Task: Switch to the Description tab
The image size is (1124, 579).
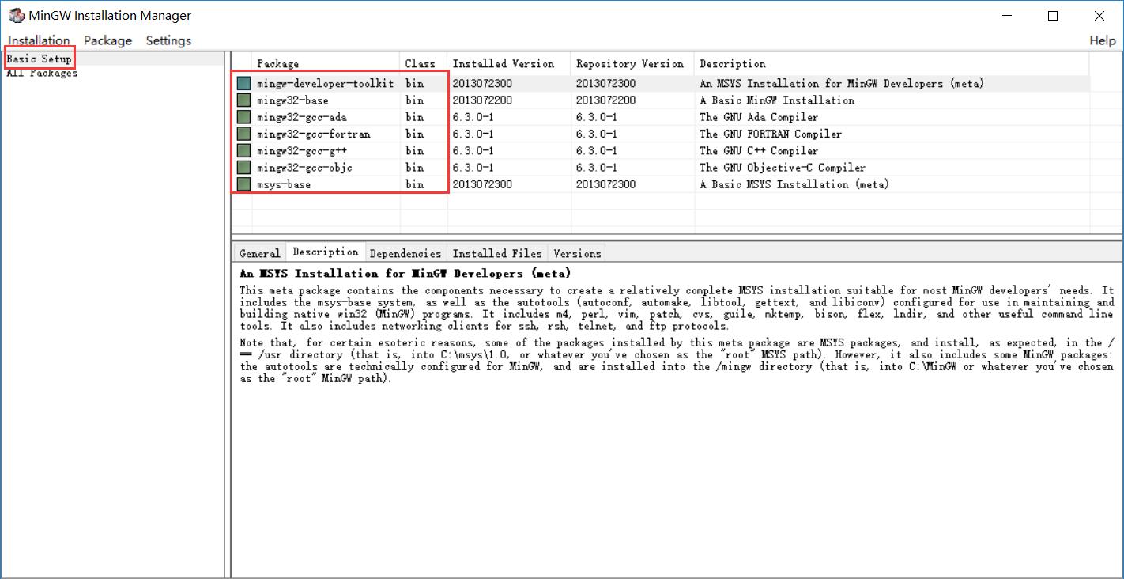Action: (325, 252)
